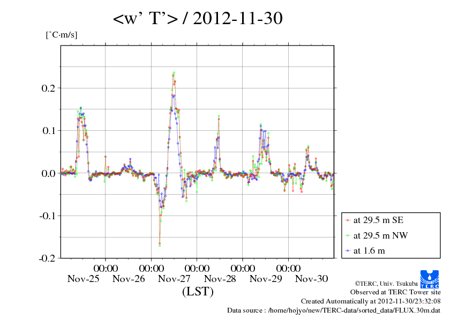The width and height of the screenshot is (451, 319).
Task: Click the blue legend marker for 1.6 m
Action: point(348,251)
